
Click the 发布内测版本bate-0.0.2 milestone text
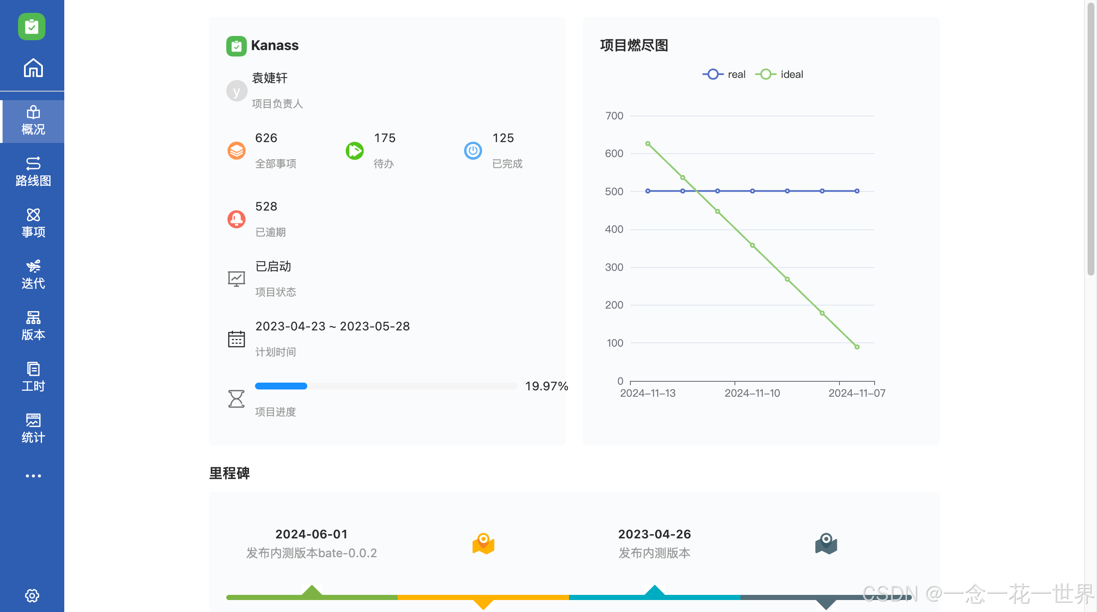(x=312, y=553)
